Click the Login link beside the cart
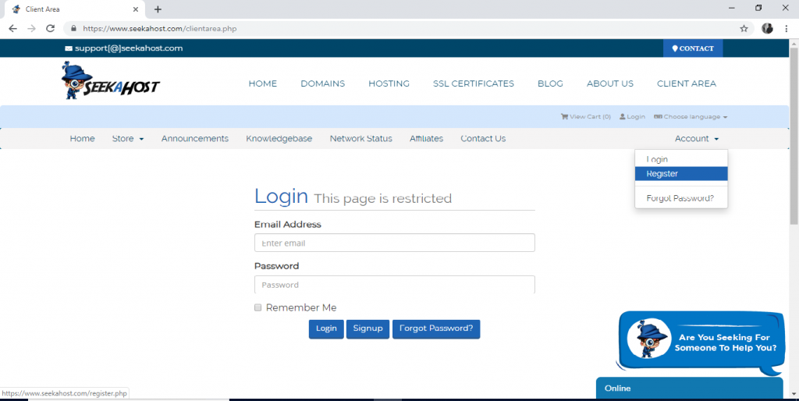The height and width of the screenshot is (401, 799). (x=632, y=117)
